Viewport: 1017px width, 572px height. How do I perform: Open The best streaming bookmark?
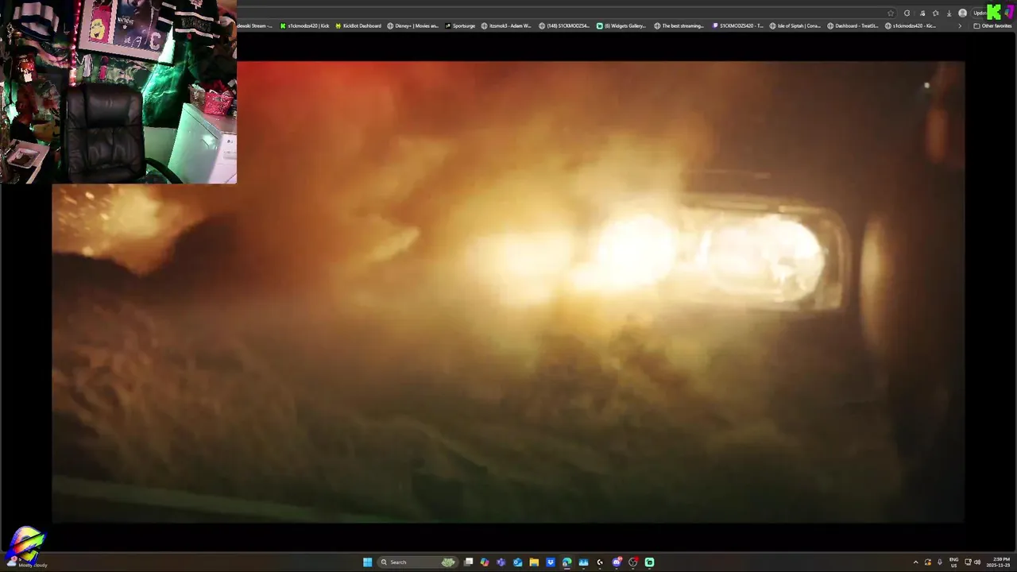point(679,25)
